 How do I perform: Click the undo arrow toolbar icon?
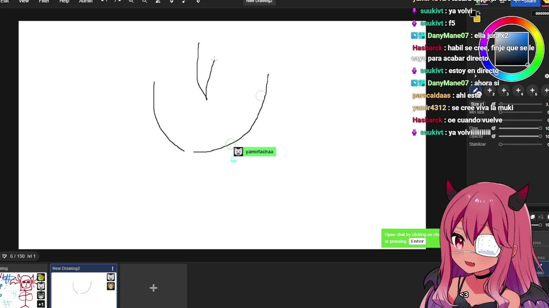(104, 1)
